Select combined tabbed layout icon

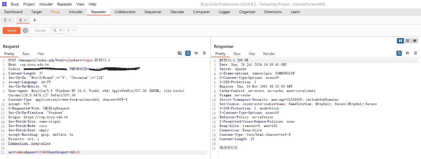click(x=415, y=41)
